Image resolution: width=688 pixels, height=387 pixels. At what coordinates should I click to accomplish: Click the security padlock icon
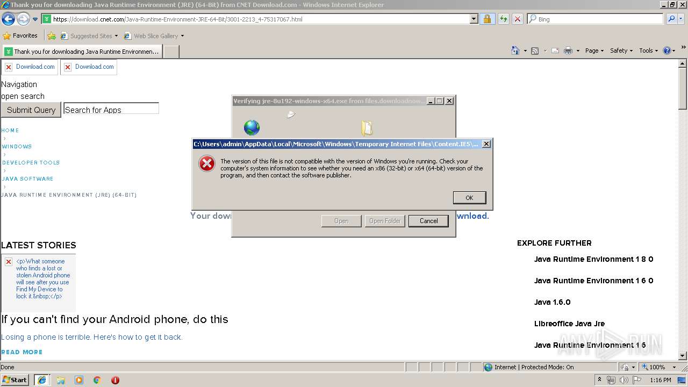487,19
